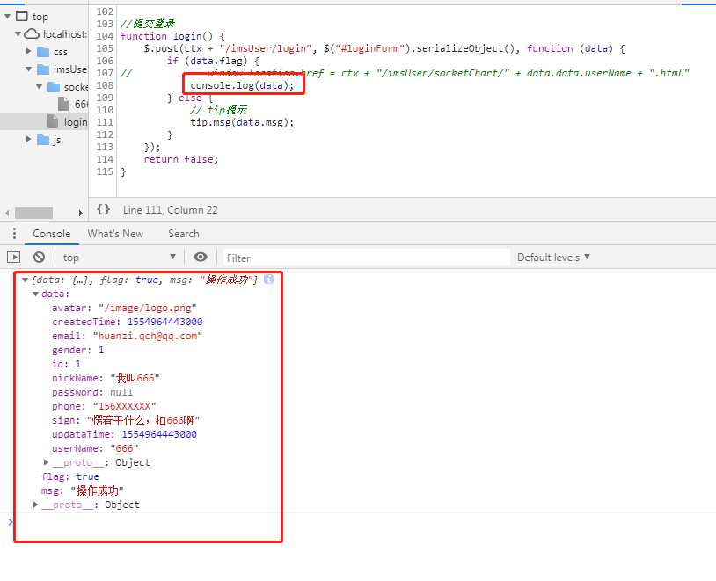The height and width of the screenshot is (581, 716).
Task: Switch to the Console tab
Action: pyautogui.click(x=52, y=233)
